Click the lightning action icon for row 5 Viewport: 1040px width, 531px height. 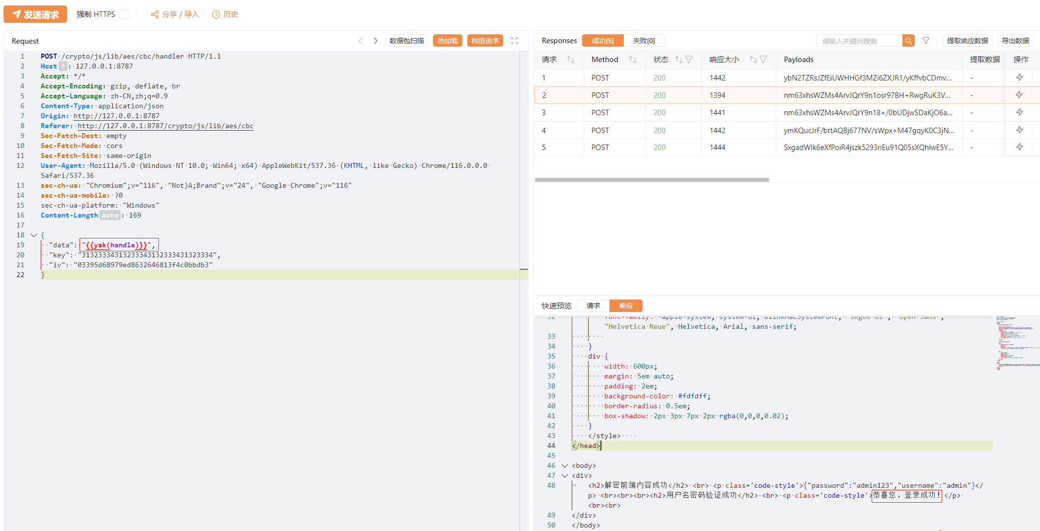click(1019, 147)
